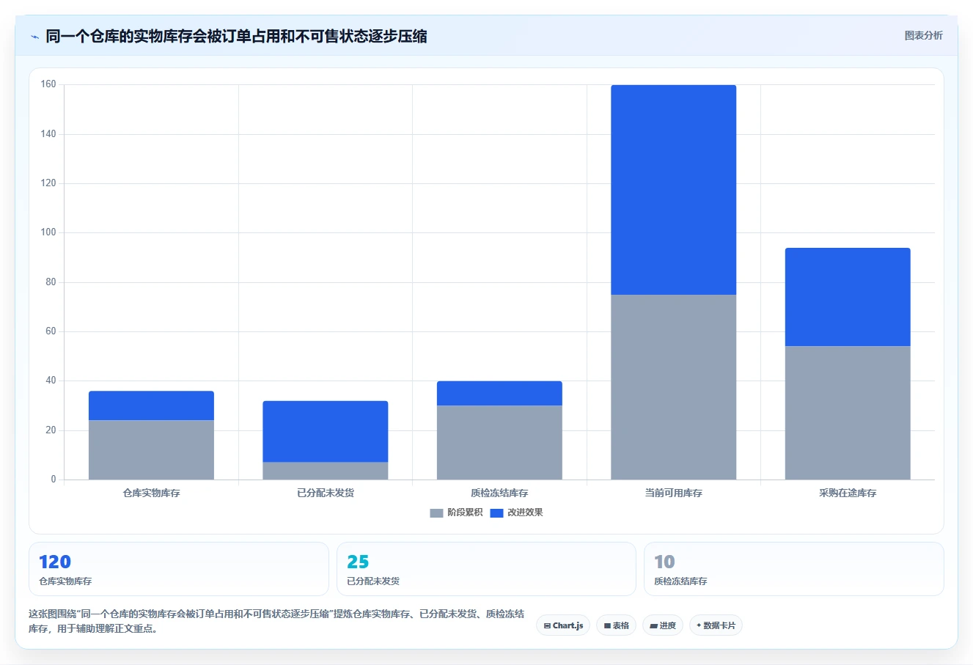This screenshot has height=665, width=973.
Task: Click the 进度 tag chip
Action: pyautogui.click(x=663, y=625)
